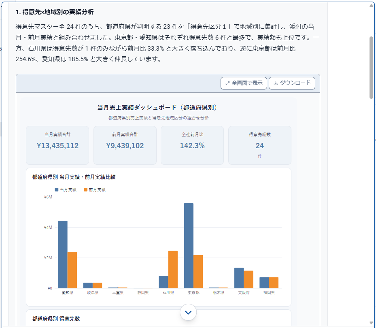Click the ¥4M y-axis label

(x=48, y=227)
